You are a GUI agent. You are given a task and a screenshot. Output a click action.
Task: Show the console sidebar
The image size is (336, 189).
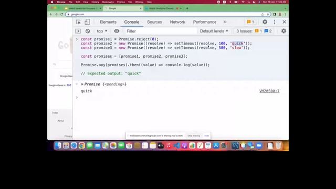coord(78,31)
